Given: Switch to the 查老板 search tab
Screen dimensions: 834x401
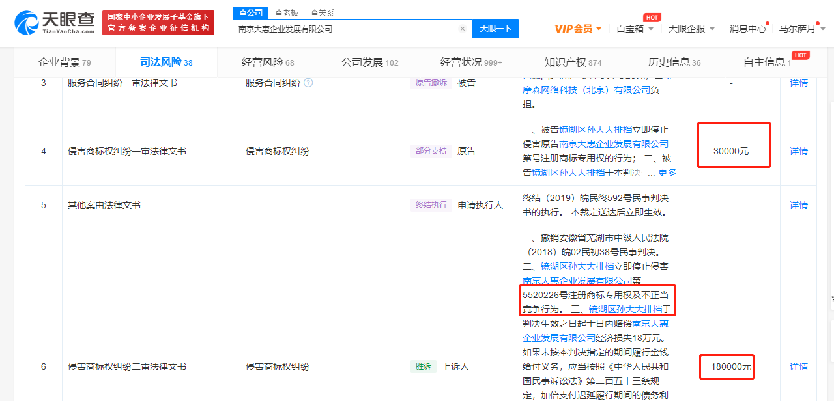Looking at the screenshot, I should coord(286,12).
